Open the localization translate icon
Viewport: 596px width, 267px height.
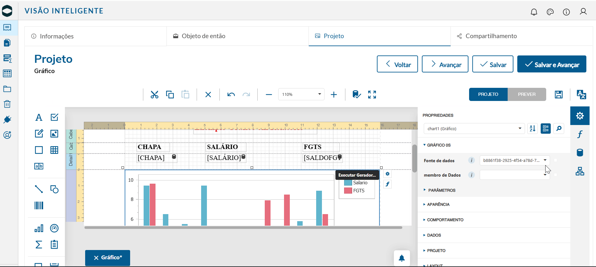(581, 95)
